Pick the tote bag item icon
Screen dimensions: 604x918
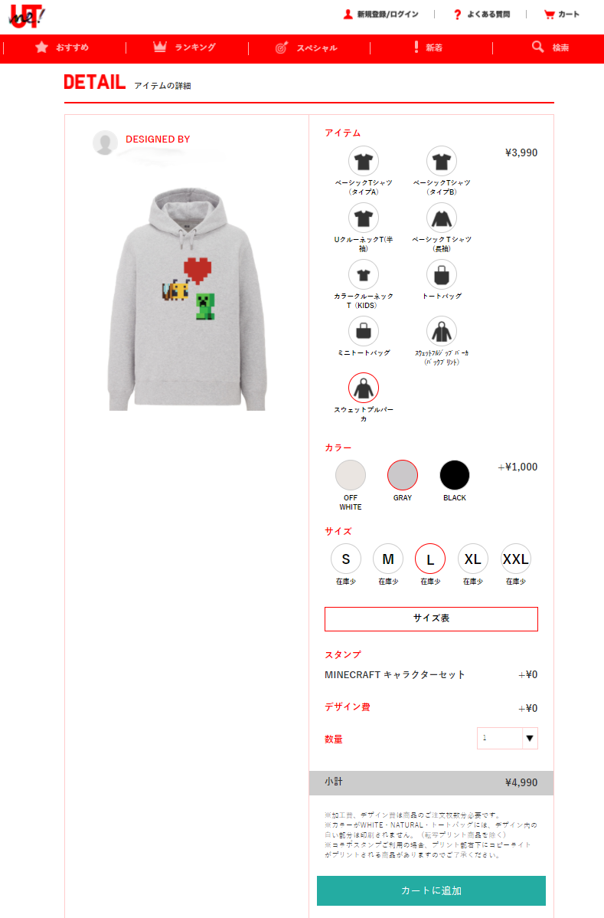pos(442,274)
